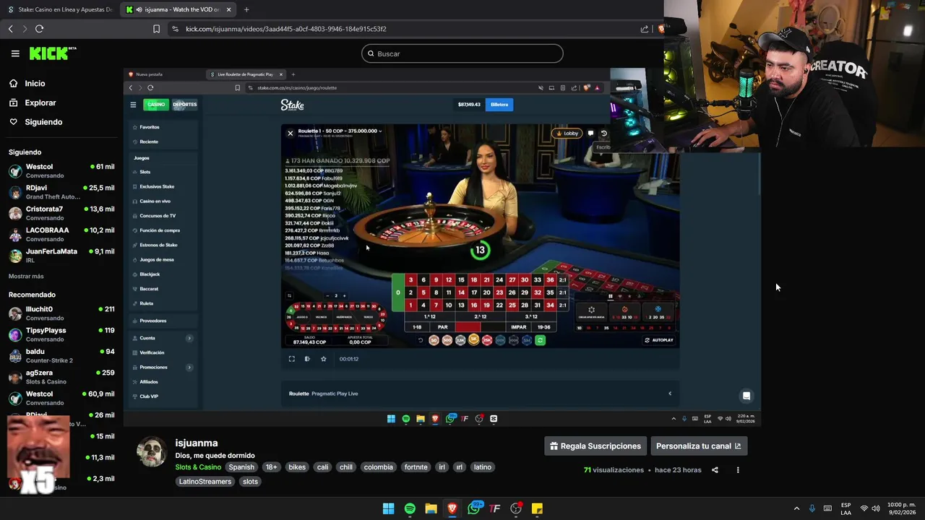The height and width of the screenshot is (520, 925).
Task: Open Westcol channel showing 61 mil viewers
Action: (61, 170)
